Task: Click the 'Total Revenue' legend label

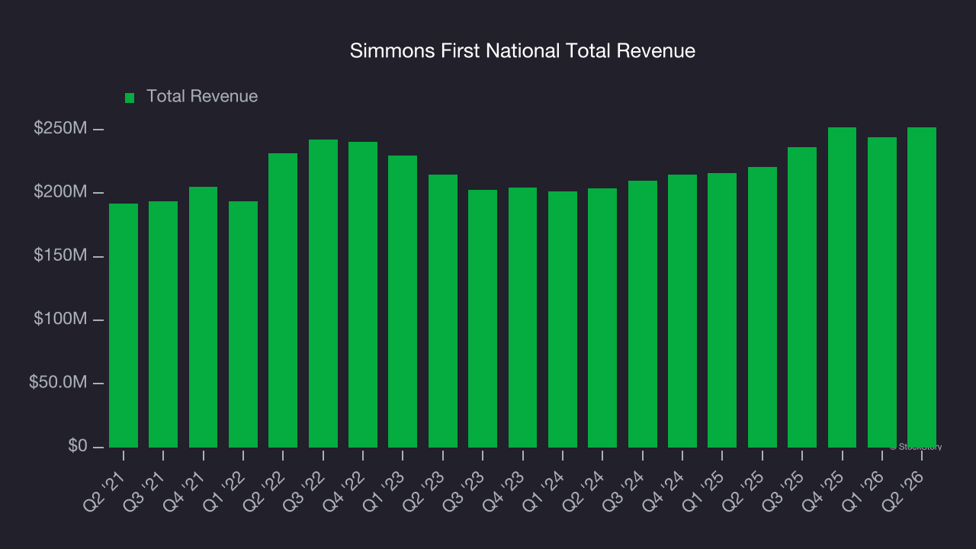Action: [x=202, y=97]
